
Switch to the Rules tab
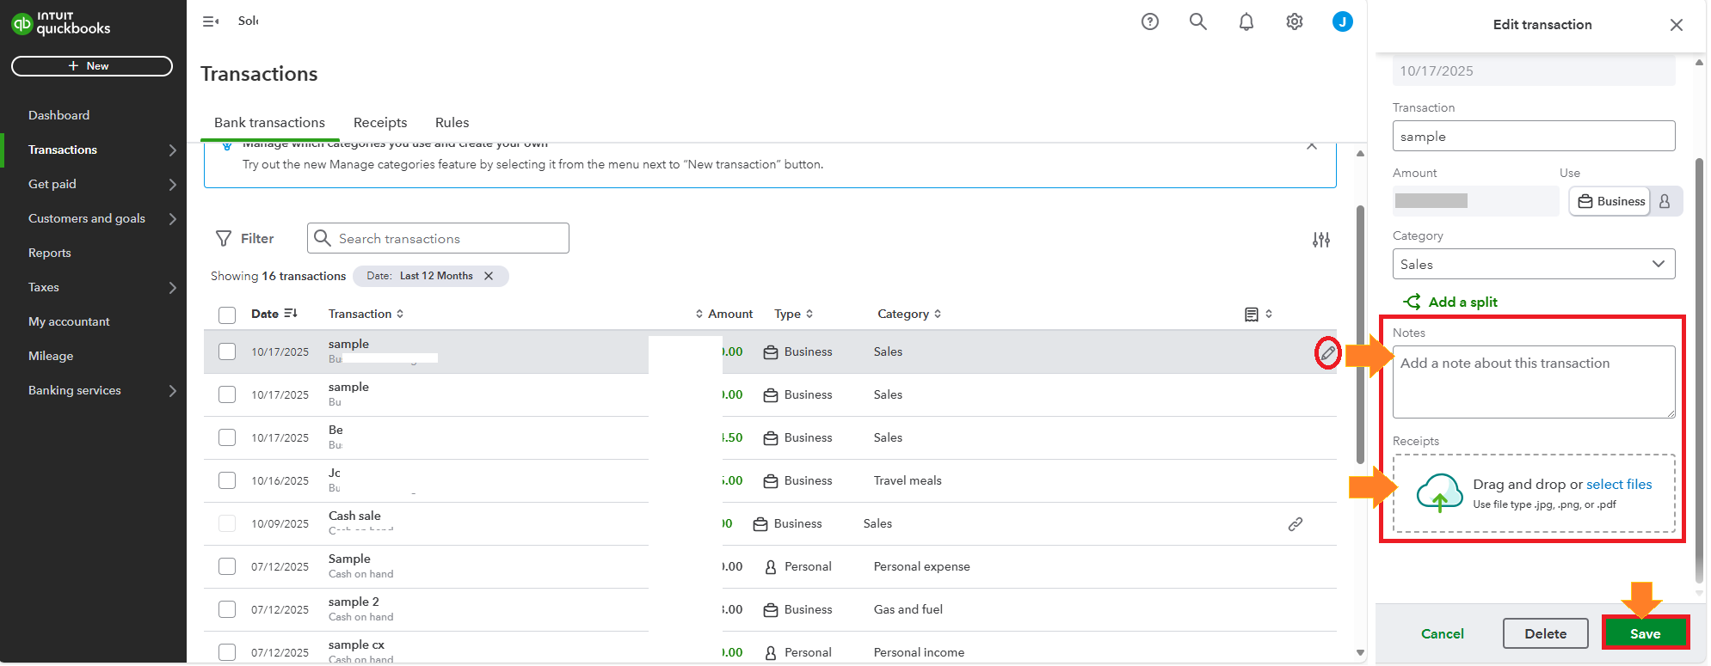pos(452,123)
